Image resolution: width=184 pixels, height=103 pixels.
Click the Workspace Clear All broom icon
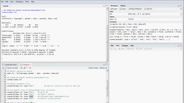(x=145, y=9)
